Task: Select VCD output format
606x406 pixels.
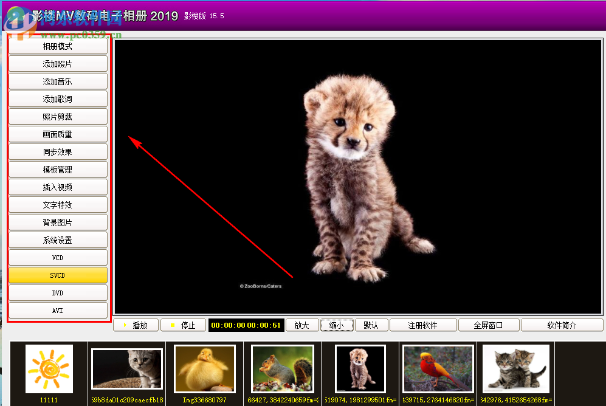Action: 58,257
